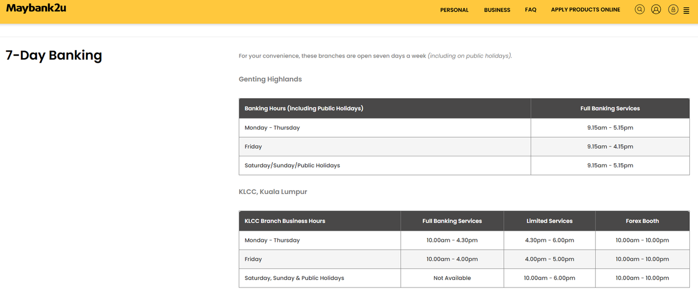Click KLCC 'Full Banking Services' column header
This screenshot has height=294, width=698.
coord(452,221)
